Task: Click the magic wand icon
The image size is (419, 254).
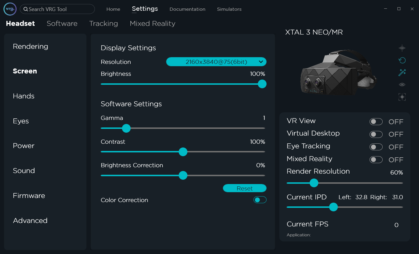Action: tap(402, 72)
